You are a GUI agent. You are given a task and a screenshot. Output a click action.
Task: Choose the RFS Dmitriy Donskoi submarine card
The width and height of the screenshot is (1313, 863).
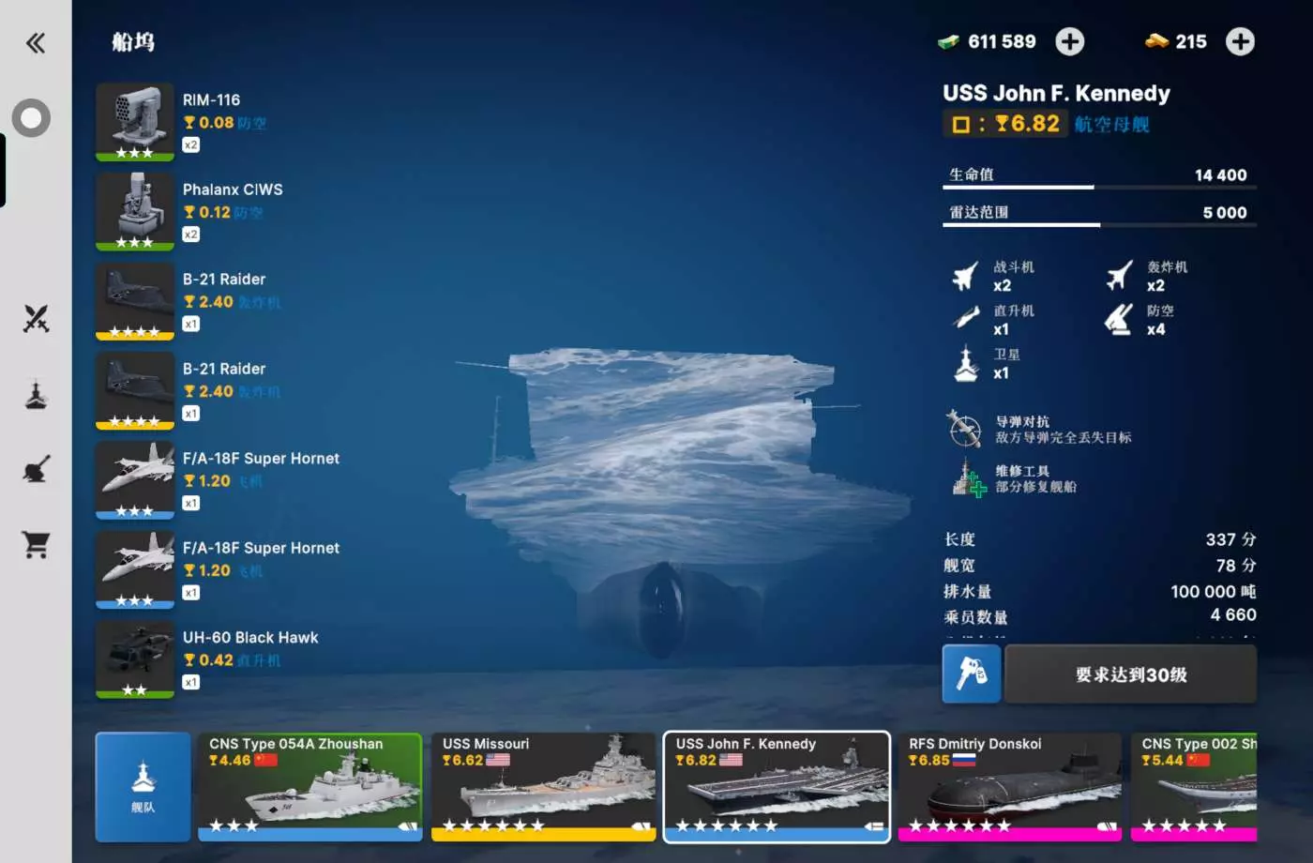pos(1010,787)
